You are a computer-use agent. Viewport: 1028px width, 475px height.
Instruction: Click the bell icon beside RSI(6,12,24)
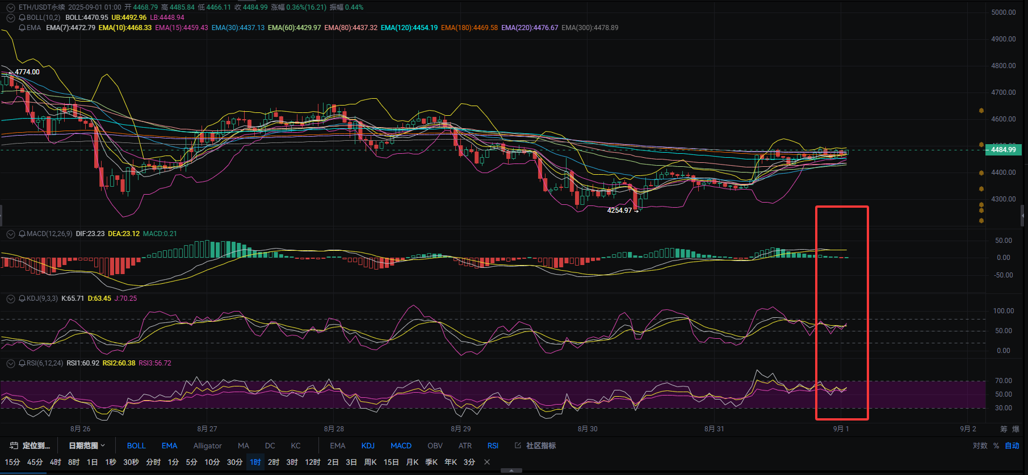[22, 363]
